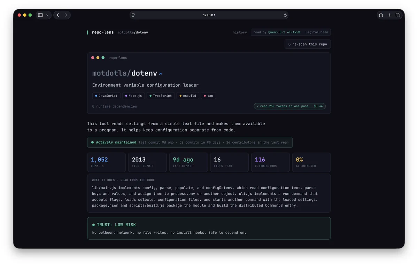Click the 2013 first commit card
This screenshot has width=418, height=266.
(147, 162)
